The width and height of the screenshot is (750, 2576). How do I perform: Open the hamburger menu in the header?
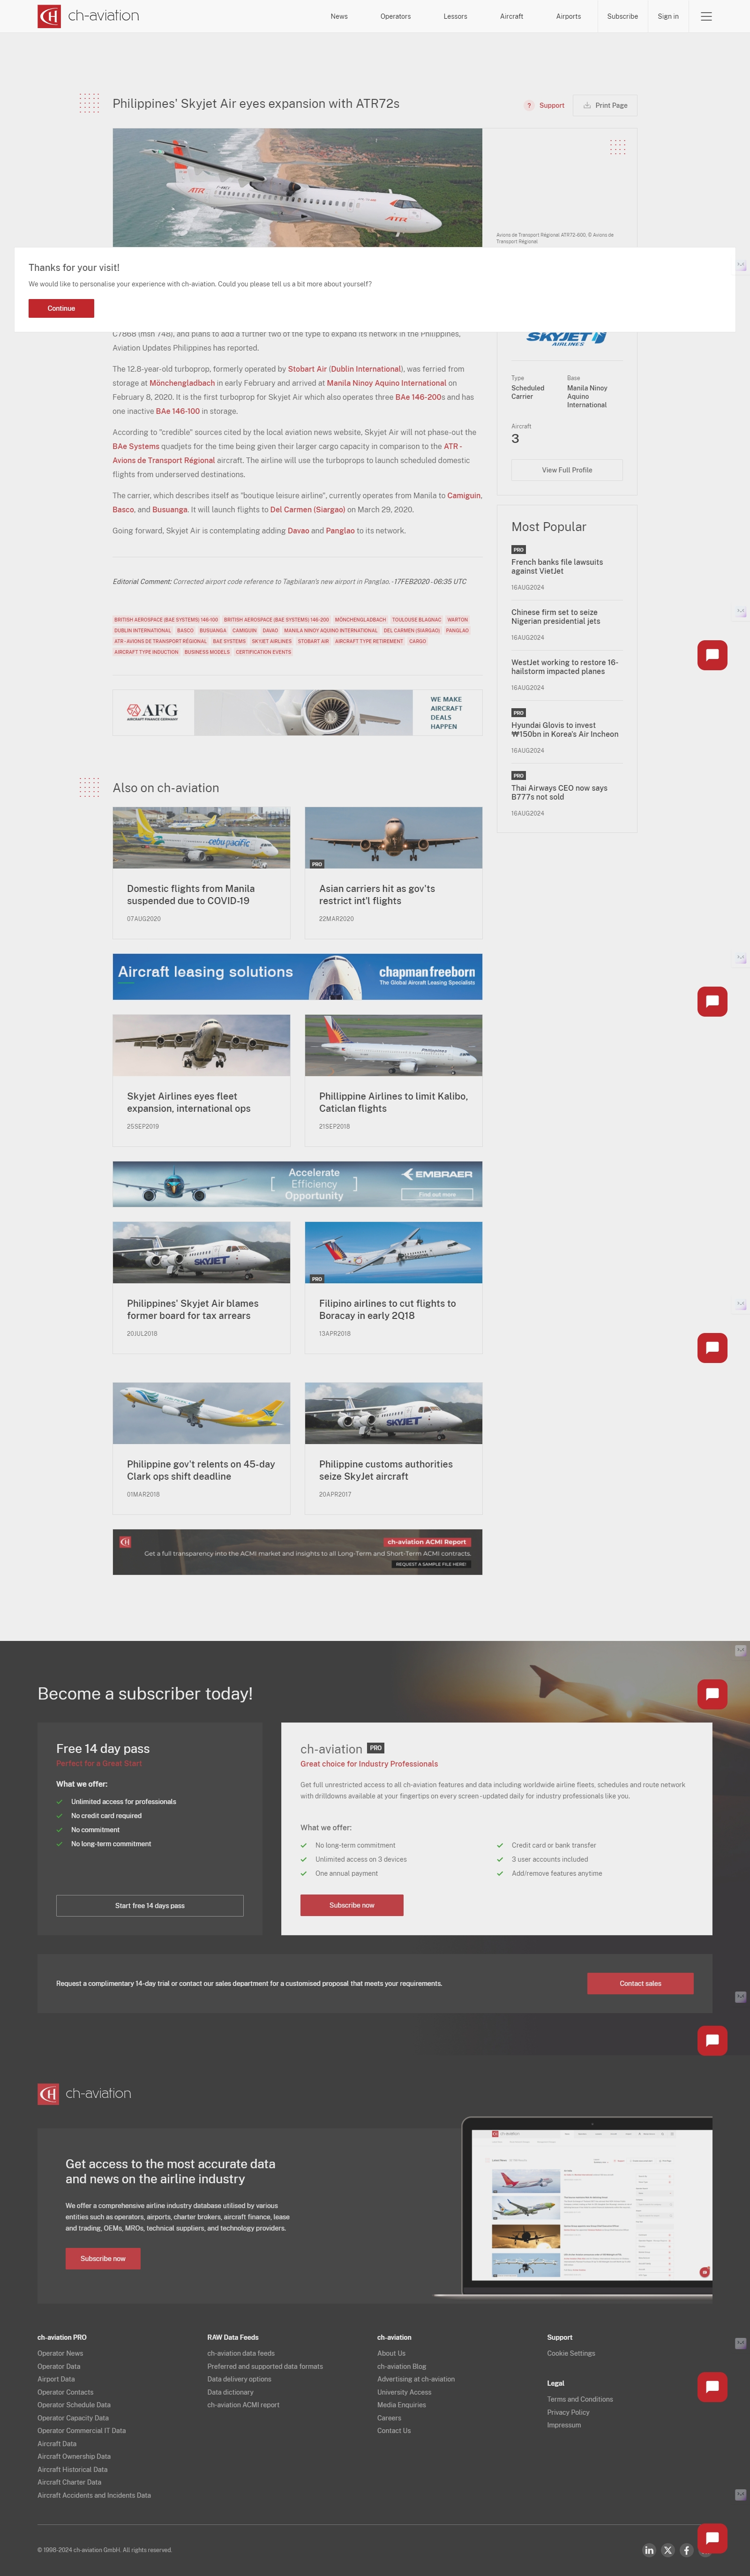coord(706,16)
